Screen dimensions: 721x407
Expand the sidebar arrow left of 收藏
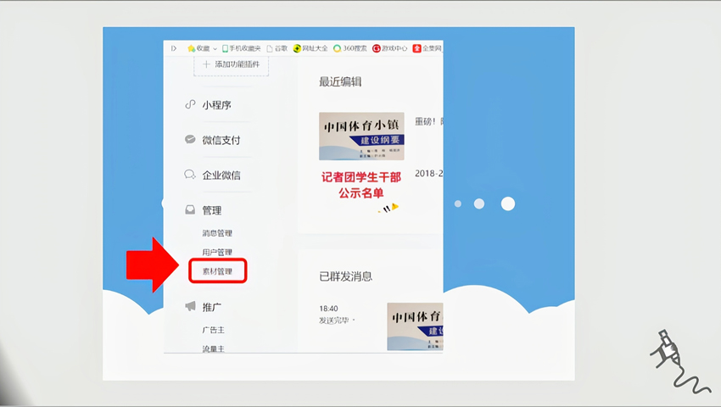tap(174, 48)
